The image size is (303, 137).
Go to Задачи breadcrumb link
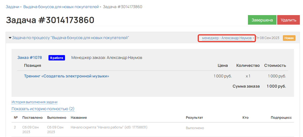coord(12,7)
